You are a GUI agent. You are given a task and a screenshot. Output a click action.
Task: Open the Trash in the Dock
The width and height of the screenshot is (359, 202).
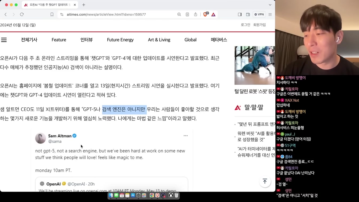176,196
